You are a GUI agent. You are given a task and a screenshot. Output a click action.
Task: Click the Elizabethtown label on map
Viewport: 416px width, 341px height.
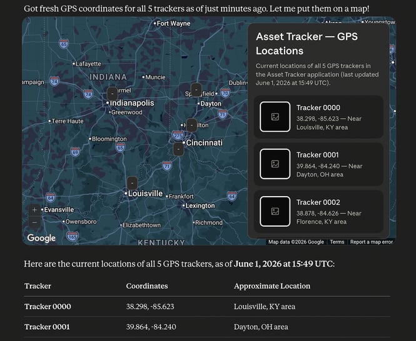pyautogui.click(x=141, y=225)
